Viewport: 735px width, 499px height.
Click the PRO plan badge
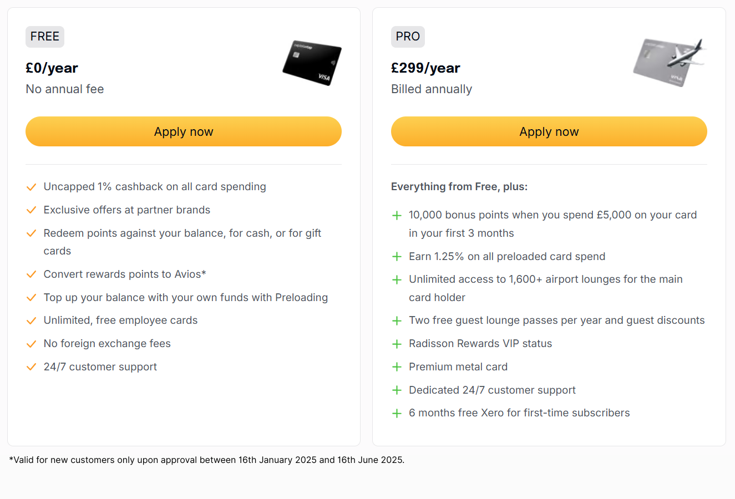(x=408, y=37)
